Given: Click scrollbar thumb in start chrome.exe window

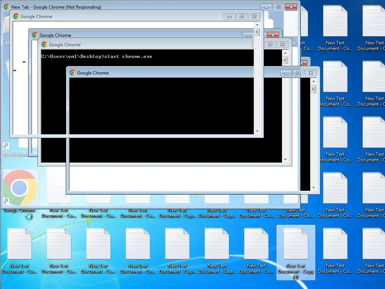Looking at the screenshot, I should point(285,60).
